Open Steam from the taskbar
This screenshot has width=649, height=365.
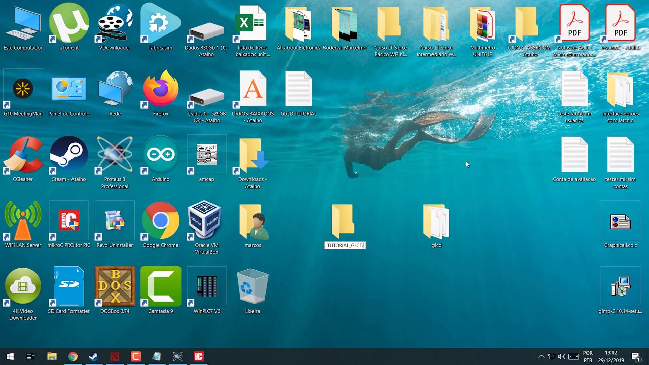point(94,356)
